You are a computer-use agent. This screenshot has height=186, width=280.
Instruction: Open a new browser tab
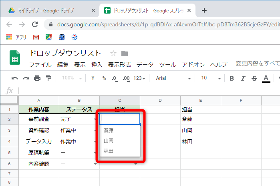(204, 10)
